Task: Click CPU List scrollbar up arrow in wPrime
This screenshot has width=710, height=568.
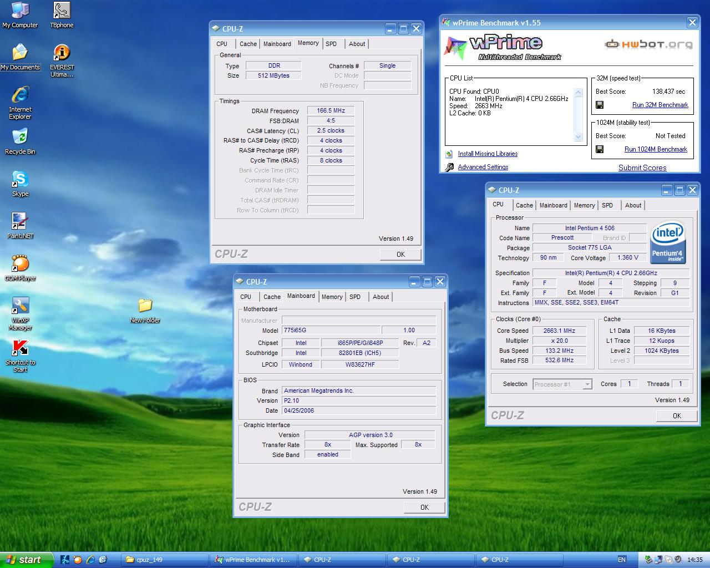Action: pyautogui.click(x=579, y=93)
